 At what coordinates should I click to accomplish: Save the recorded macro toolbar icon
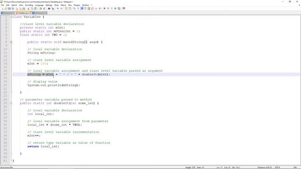pyautogui.click(x=119, y=8)
